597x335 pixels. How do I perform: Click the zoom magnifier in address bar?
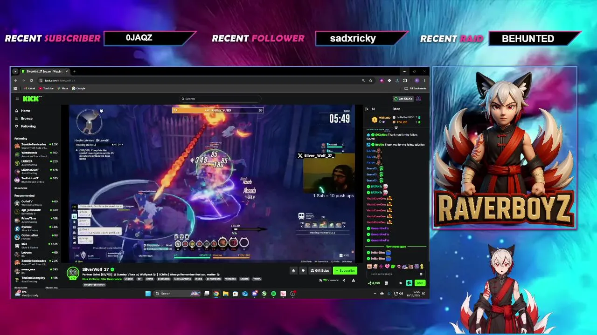tap(363, 80)
